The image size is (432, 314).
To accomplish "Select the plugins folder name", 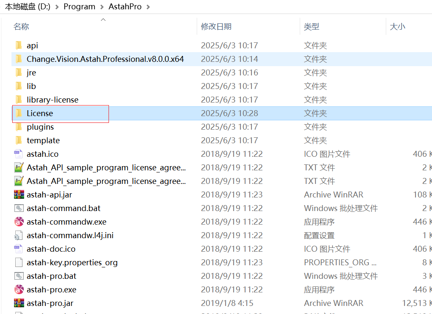I will pyautogui.click(x=40, y=127).
